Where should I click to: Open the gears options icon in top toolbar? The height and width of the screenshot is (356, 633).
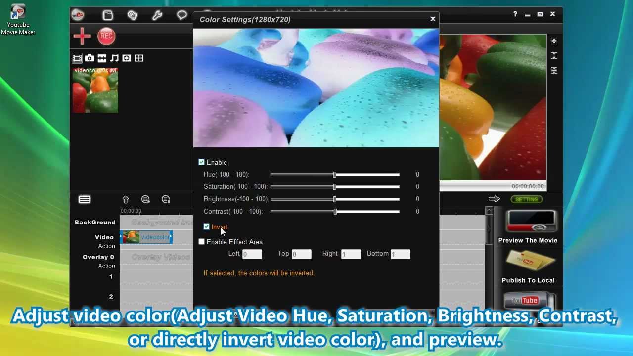tap(133, 15)
